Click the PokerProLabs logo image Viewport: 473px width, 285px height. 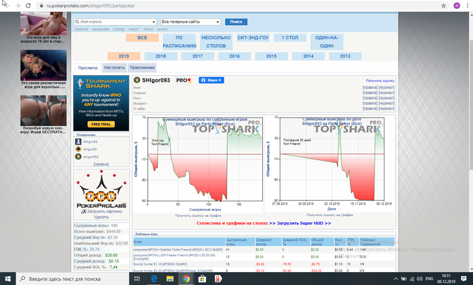[101, 189]
